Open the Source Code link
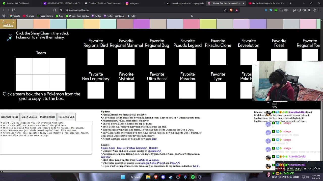323x181 pixels. click(108, 148)
